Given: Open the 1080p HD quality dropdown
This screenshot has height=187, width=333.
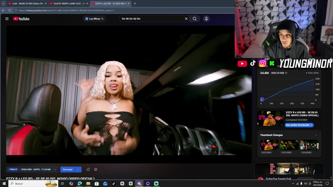Looking at the screenshot, I should (32, 169).
